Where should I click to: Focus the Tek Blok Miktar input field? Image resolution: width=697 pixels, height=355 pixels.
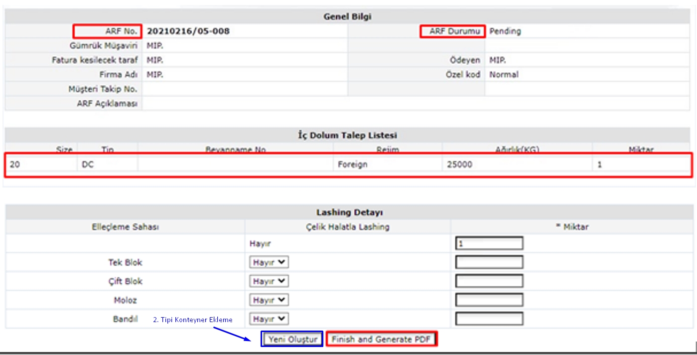[489, 262]
